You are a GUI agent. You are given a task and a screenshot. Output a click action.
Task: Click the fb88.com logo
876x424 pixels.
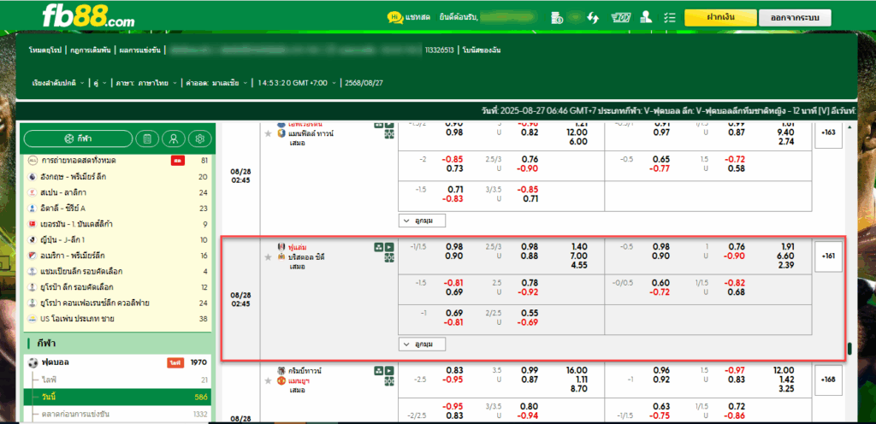pos(89,18)
